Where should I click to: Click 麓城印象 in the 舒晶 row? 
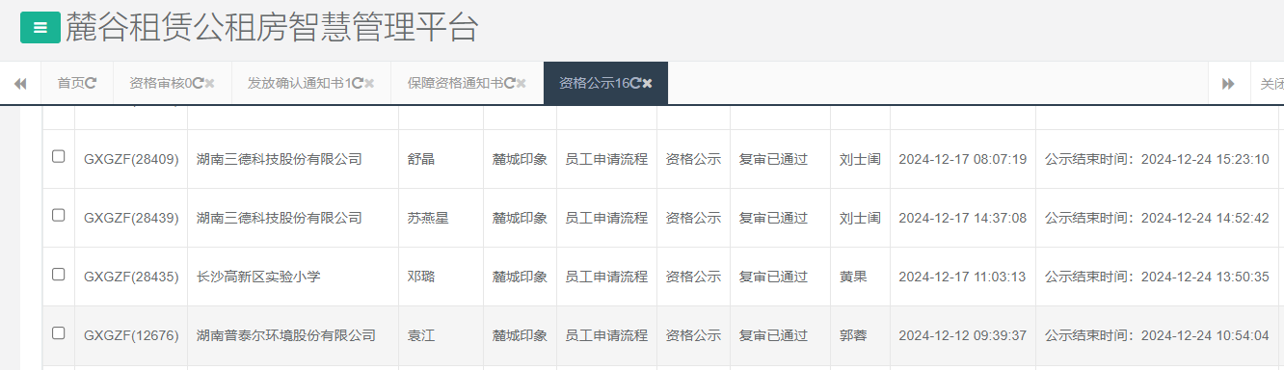tap(520, 159)
